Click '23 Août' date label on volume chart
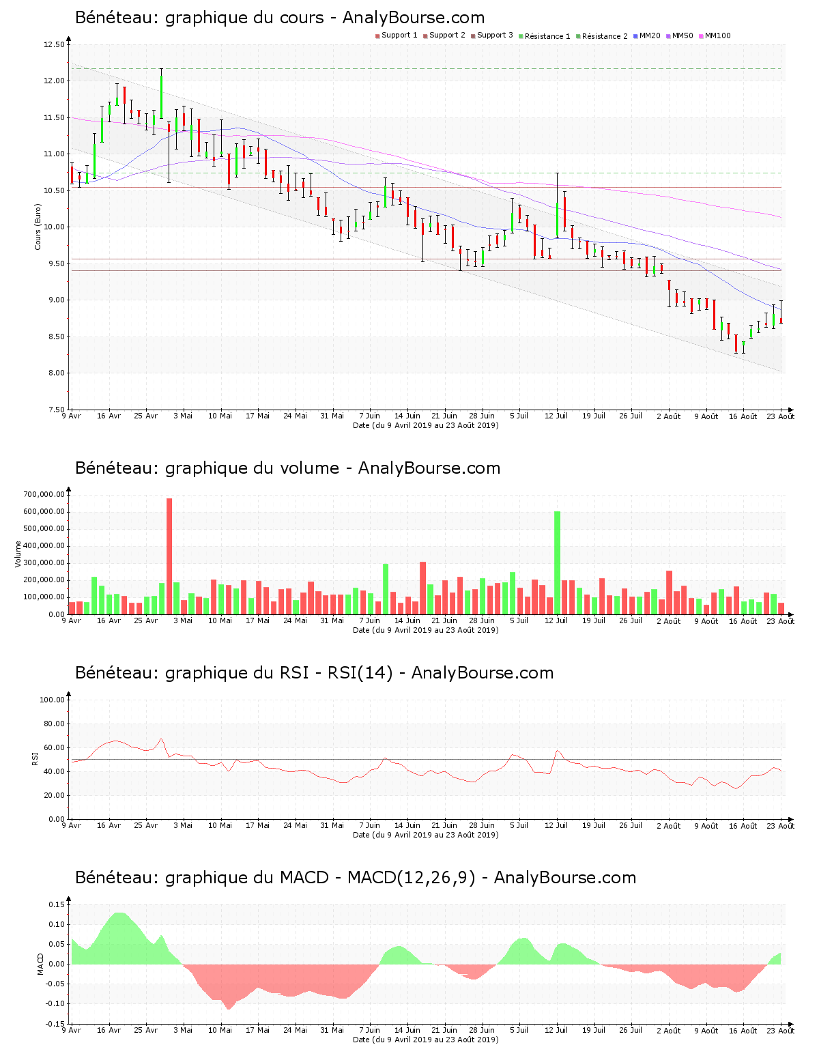Image resolution: width=819 pixels, height=1058 pixels. 781,620
